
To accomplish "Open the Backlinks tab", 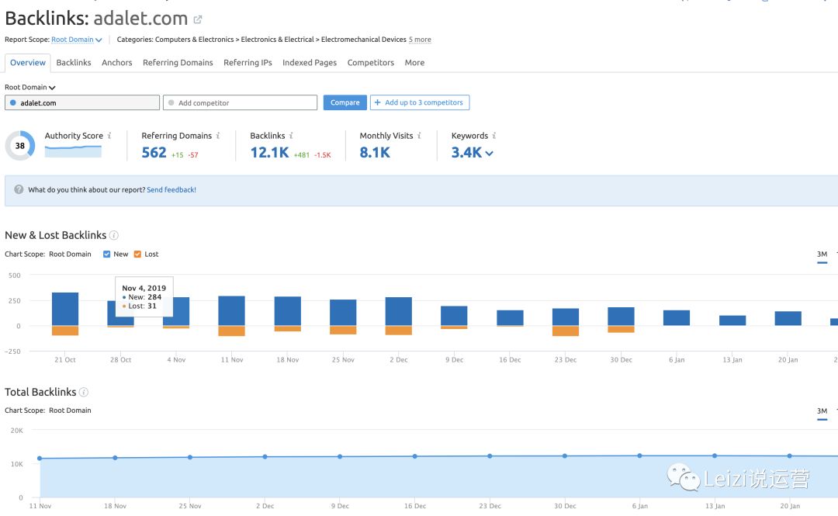I will click(x=74, y=63).
